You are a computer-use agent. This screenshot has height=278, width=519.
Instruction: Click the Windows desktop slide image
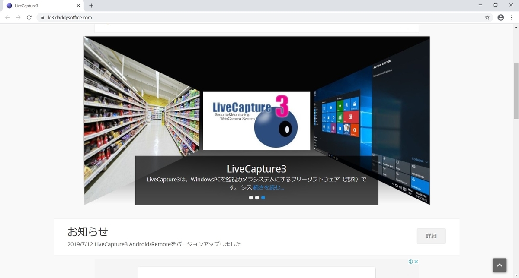coord(372,121)
